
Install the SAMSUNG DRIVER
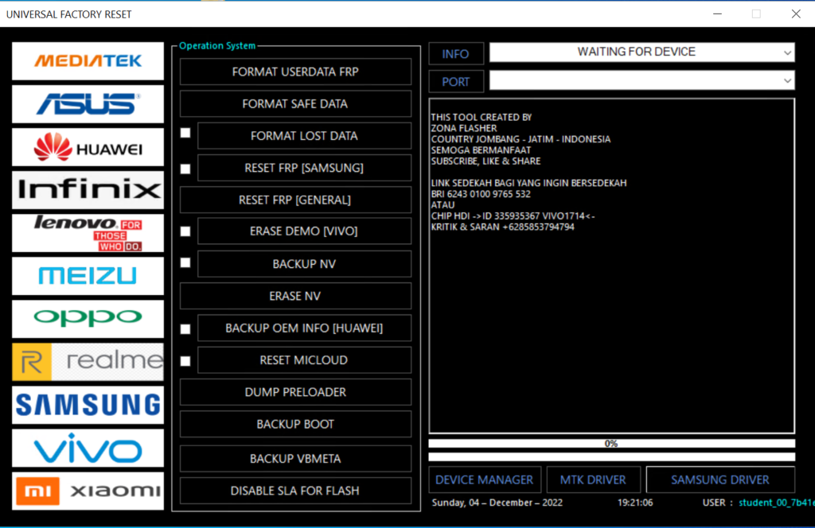coord(719,479)
